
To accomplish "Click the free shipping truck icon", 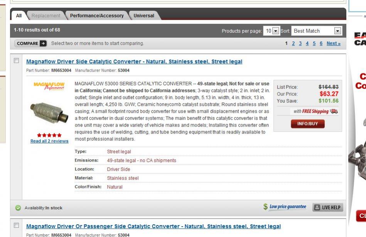I will tap(334, 112).
